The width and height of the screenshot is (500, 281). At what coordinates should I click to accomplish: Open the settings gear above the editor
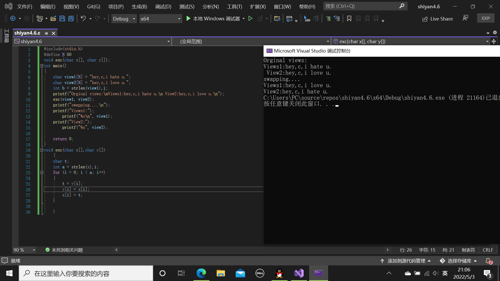495,33
